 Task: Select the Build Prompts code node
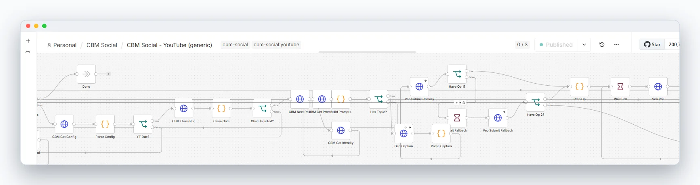tap(341, 99)
